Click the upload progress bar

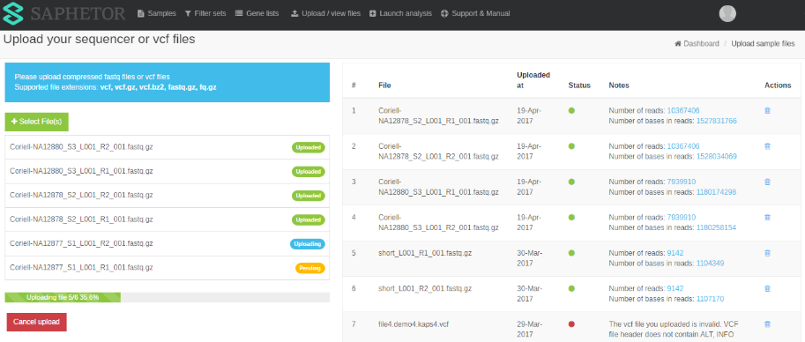pos(167,297)
